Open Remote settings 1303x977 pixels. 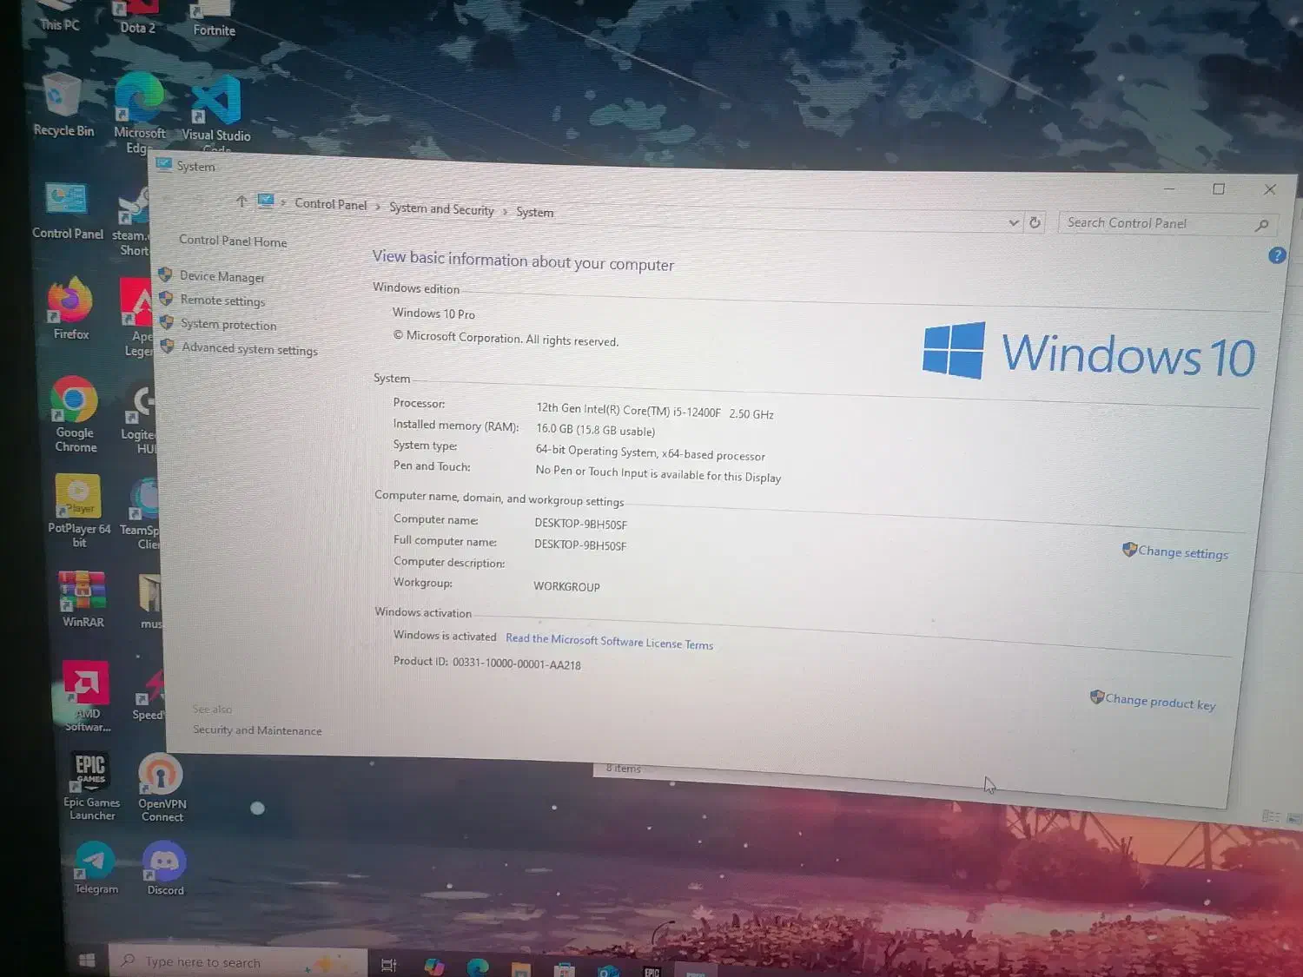(x=223, y=300)
